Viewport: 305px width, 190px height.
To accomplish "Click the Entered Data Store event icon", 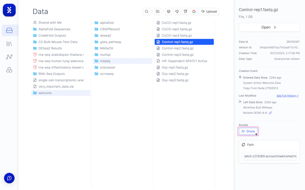I will (240, 77).
